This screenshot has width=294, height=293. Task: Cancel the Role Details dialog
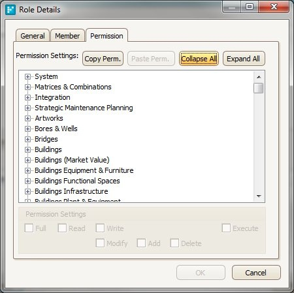256,273
